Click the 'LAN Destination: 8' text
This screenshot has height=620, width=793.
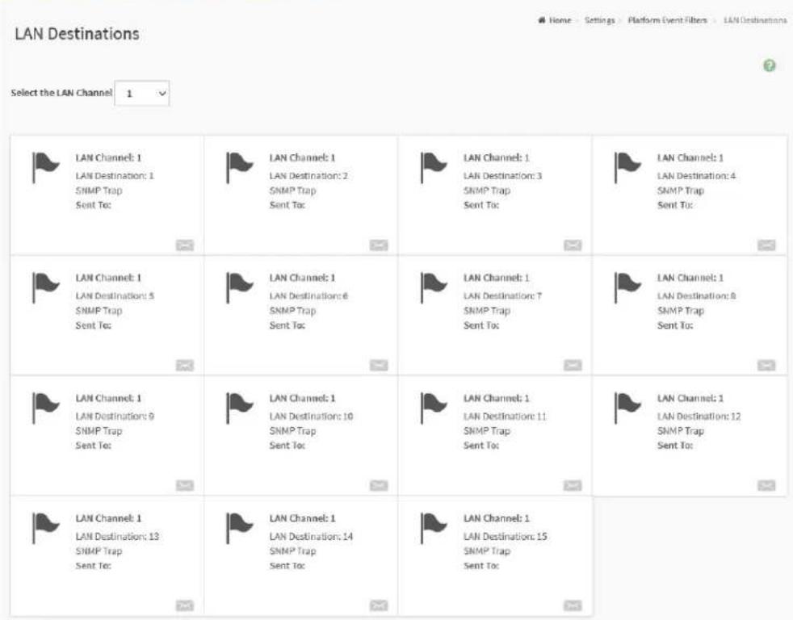[696, 295]
